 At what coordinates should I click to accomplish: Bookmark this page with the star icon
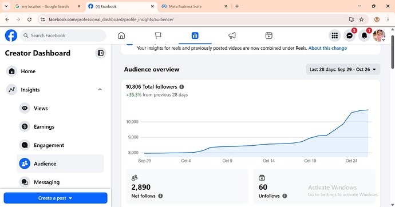tap(361, 19)
